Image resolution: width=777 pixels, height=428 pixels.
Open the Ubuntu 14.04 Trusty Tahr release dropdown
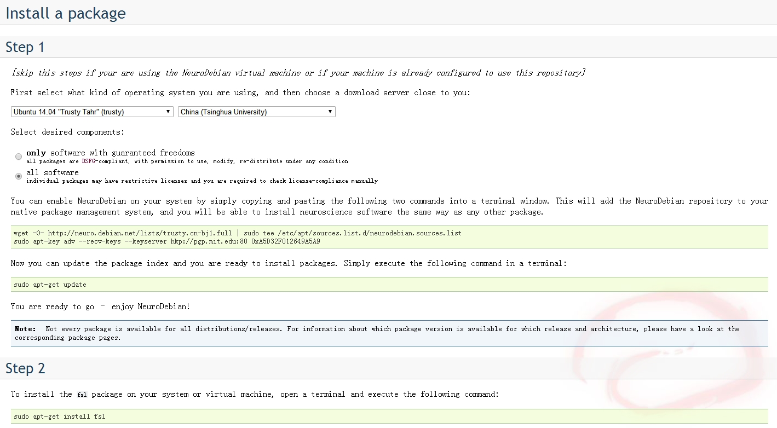pyautogui.click(x=92, y=112)
